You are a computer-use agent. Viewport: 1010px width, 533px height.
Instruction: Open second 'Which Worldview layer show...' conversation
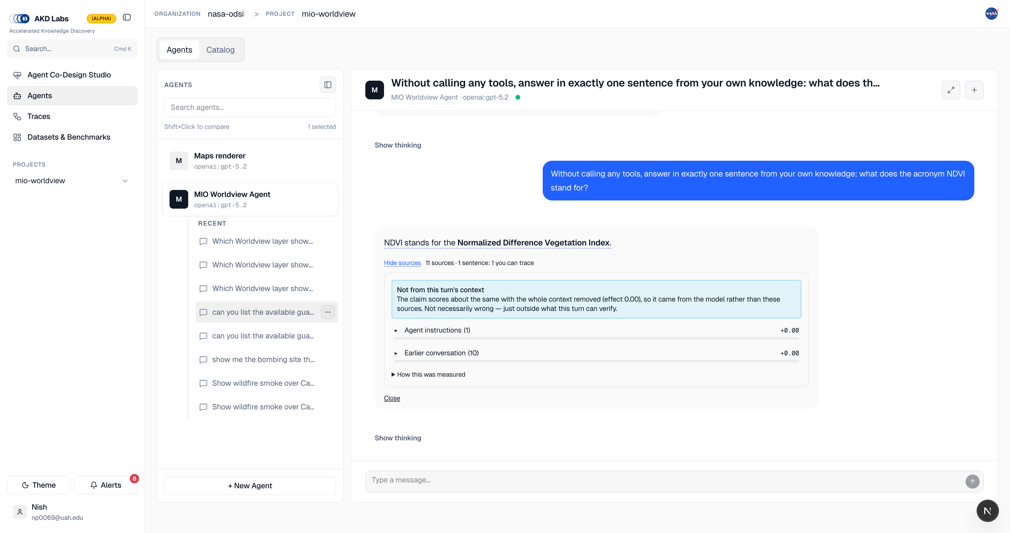[x=267, y=265]
